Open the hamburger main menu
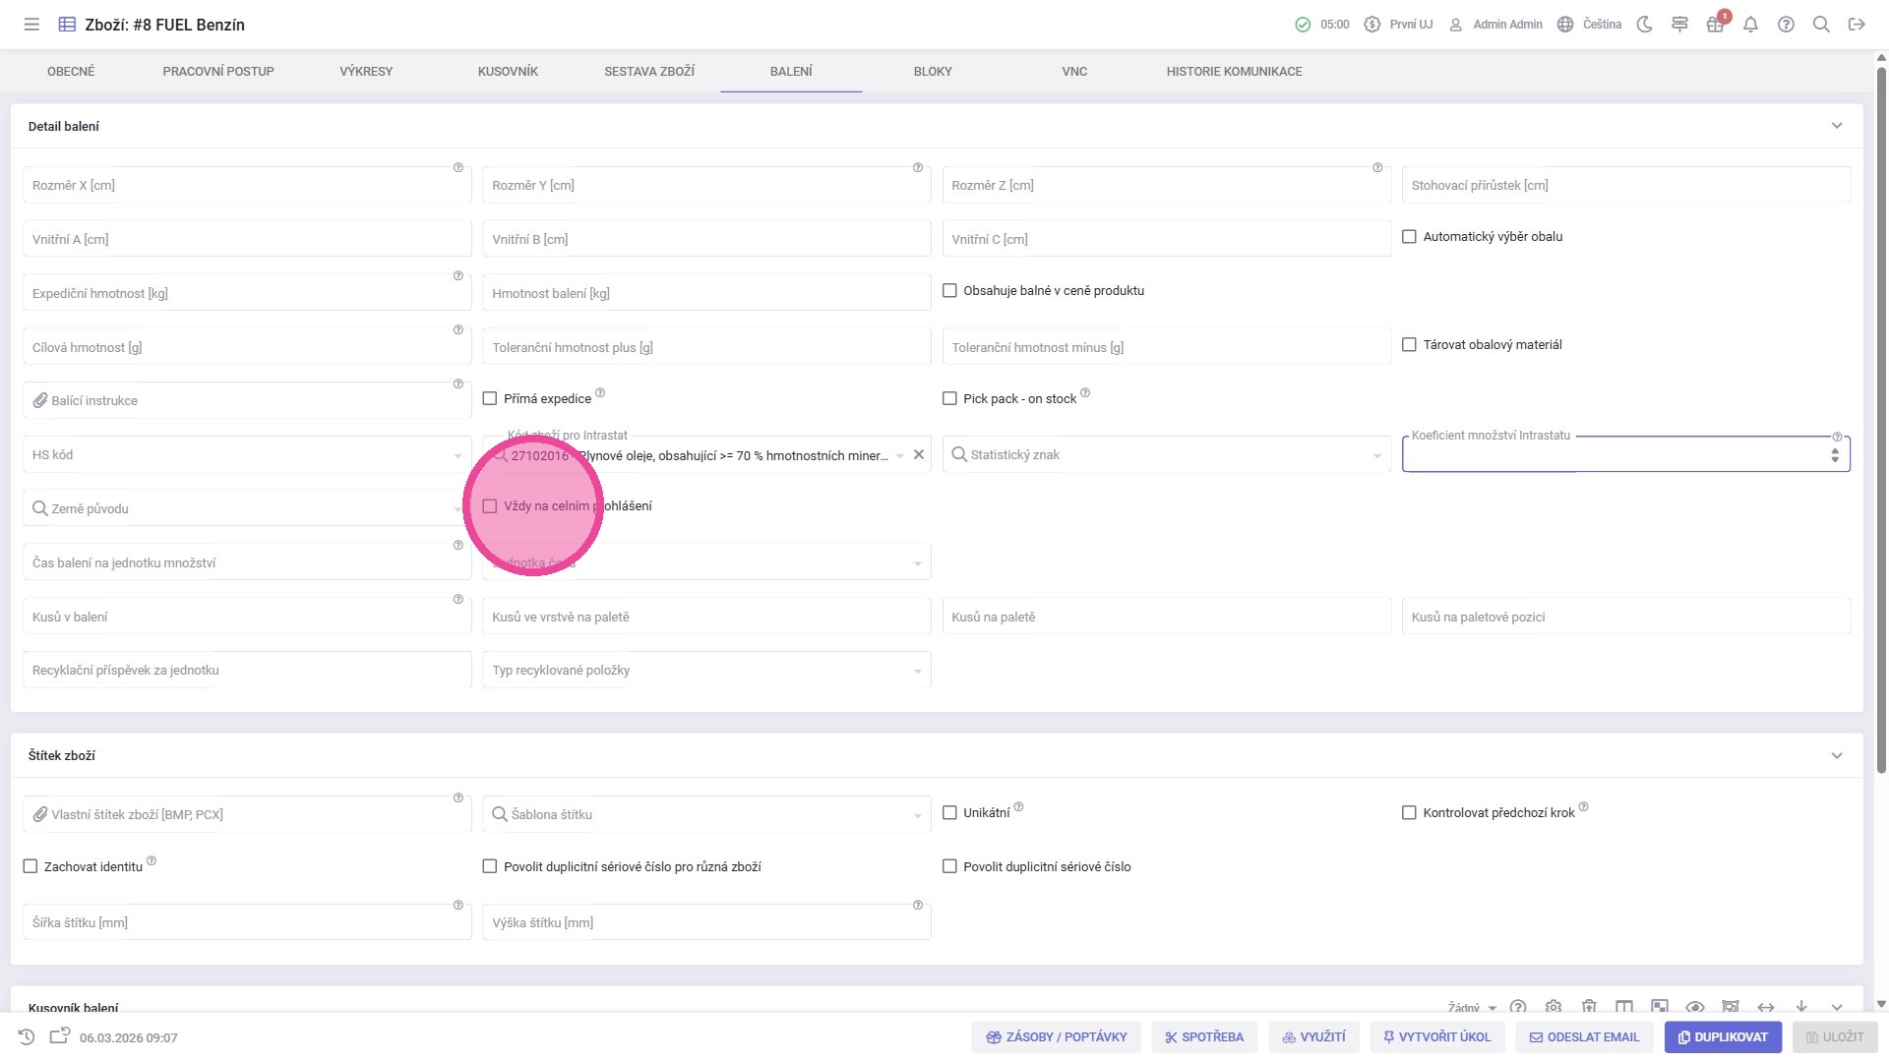Image resolution: width=1889 pixels, height=1062 pixels. (x=31, y=25)
